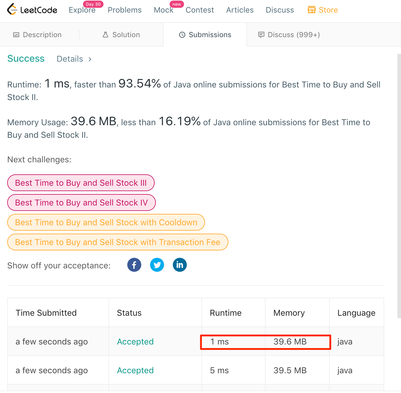Share acceptance on Twitter
The image size is (401, 393).
point(157,265)
